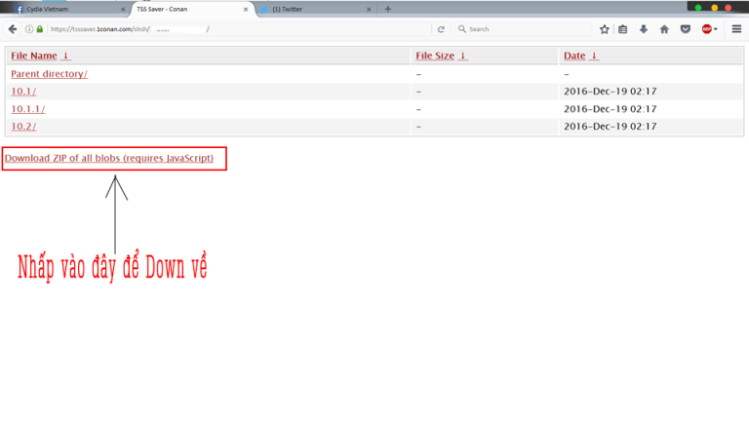Click the Twitter bird favicon on tab

[x=264, y=9]
